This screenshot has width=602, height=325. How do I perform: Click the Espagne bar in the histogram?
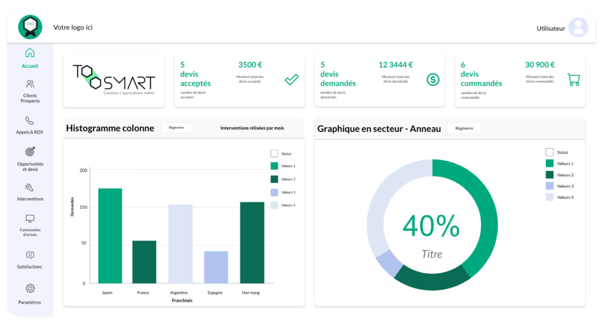click(216, 267)
